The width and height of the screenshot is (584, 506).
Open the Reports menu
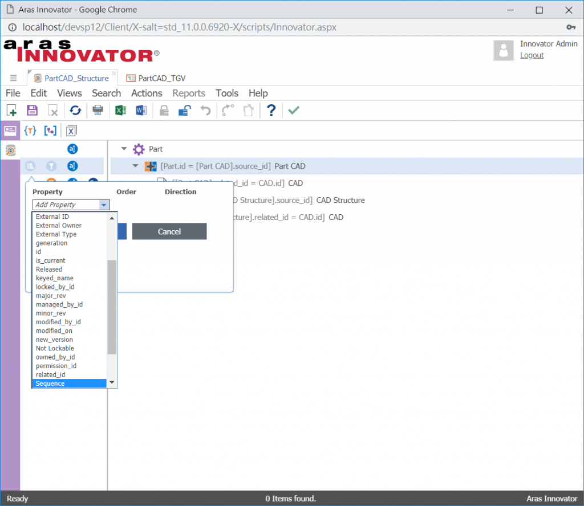click(x=189, y=93)
